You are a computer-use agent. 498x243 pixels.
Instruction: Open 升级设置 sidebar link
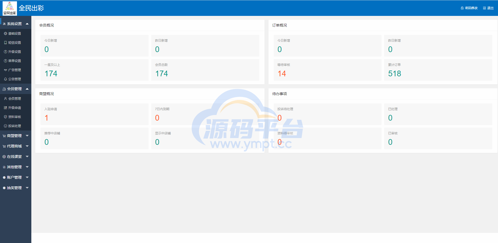(x=16, y=52)
